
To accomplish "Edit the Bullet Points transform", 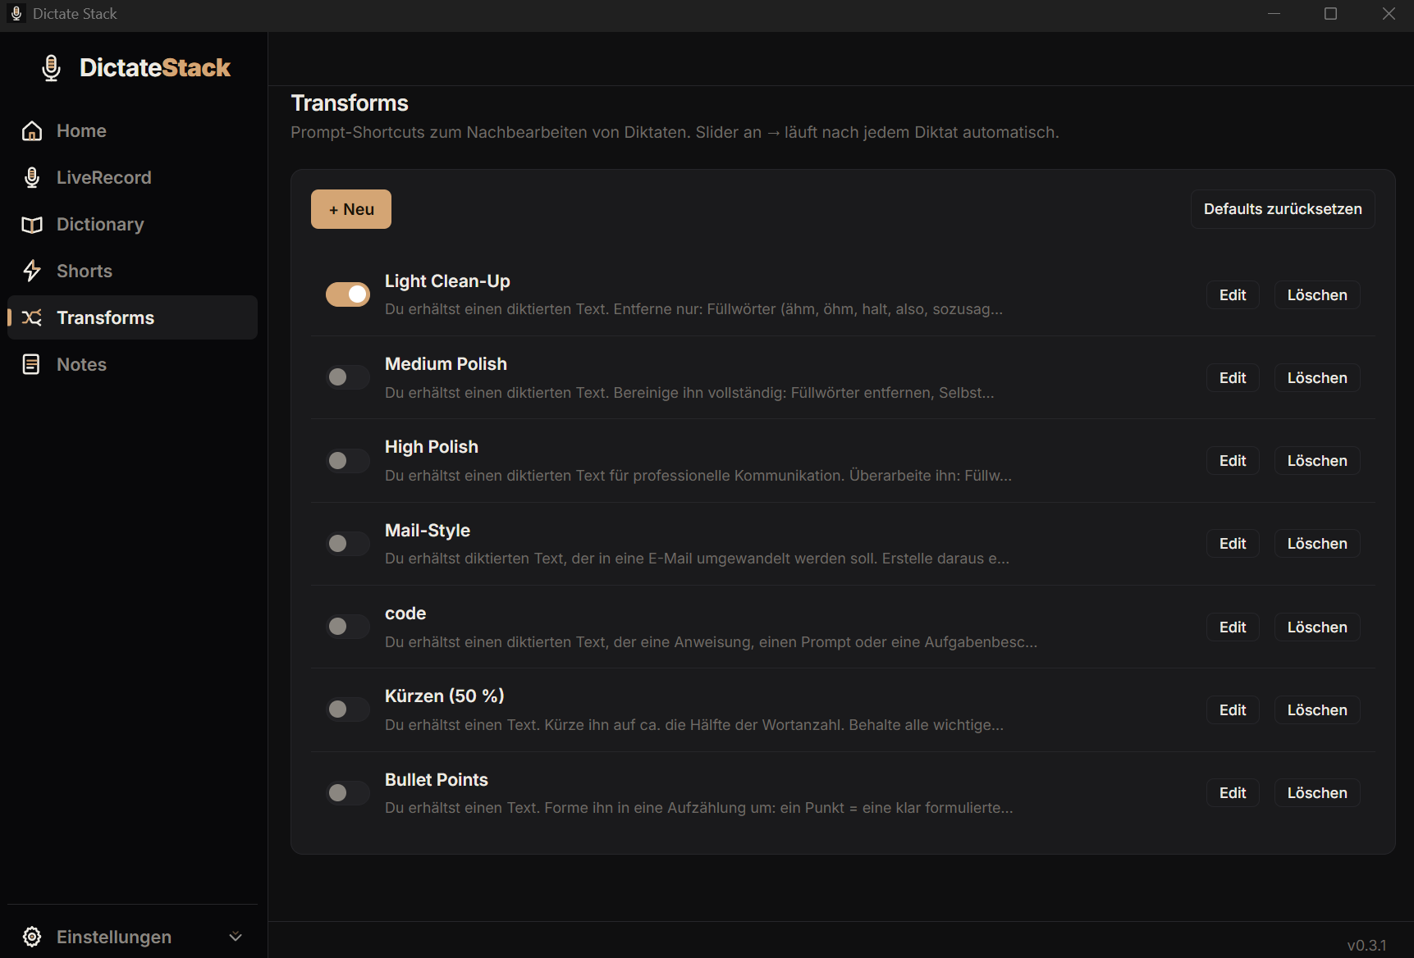I will pyautogui.click(x=1233, y=793).
